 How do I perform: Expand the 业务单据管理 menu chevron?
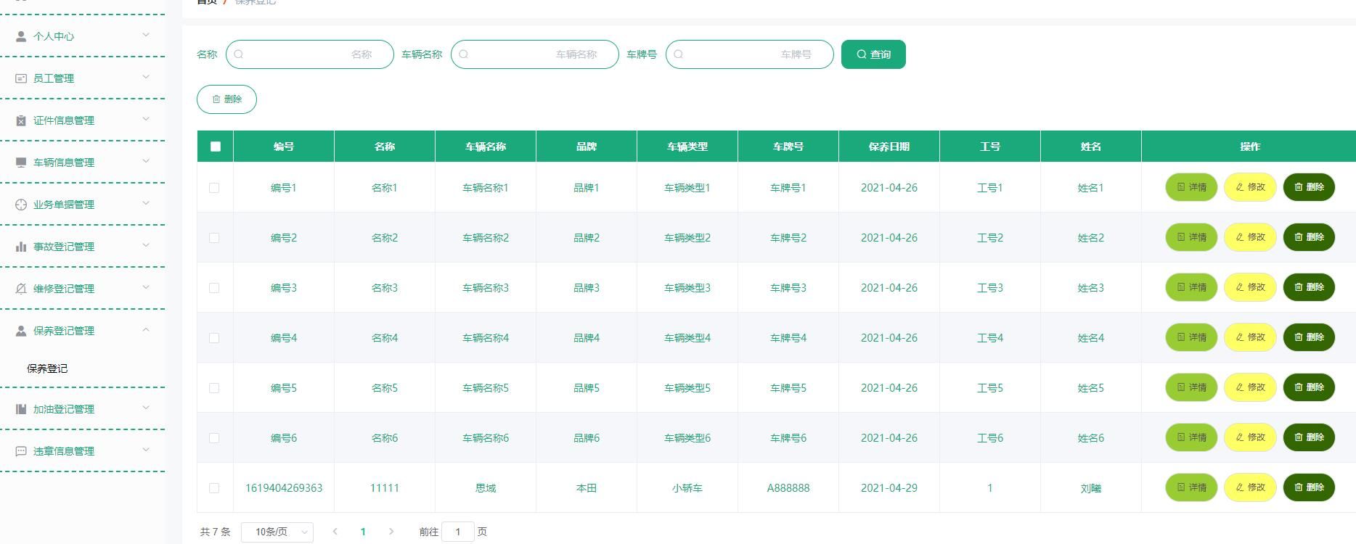click(146, 203)
